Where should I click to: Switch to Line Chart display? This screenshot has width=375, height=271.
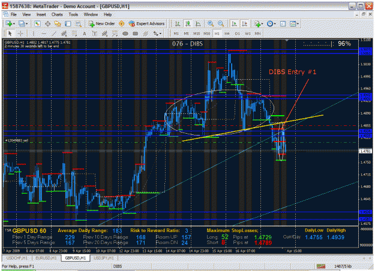[x=198, y=23]
